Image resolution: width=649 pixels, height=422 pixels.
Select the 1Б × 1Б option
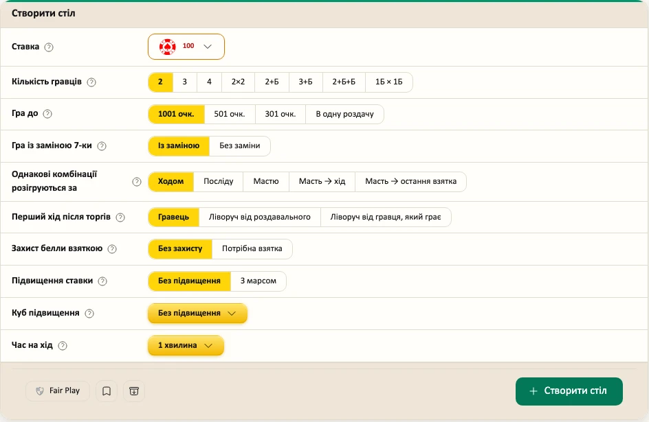388,82
